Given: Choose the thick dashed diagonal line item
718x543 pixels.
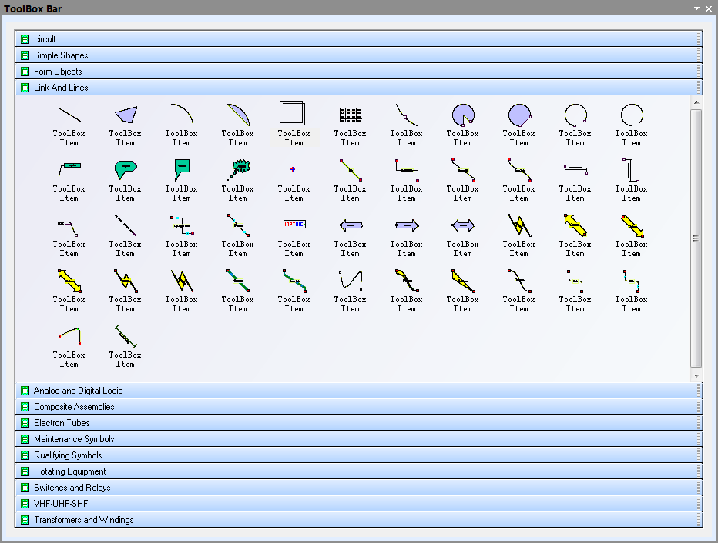Looking at the screenshot, I should [x=125, y=225].
